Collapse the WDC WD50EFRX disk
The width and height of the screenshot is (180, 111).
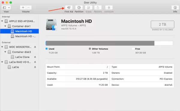[x=2, y=47]
